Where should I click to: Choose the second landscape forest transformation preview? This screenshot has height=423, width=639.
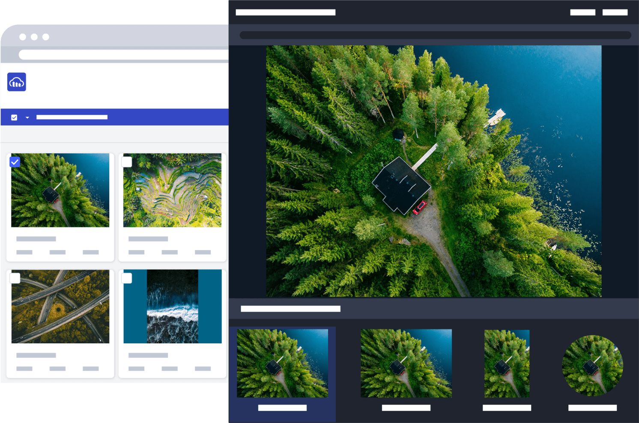click(406, 363)
